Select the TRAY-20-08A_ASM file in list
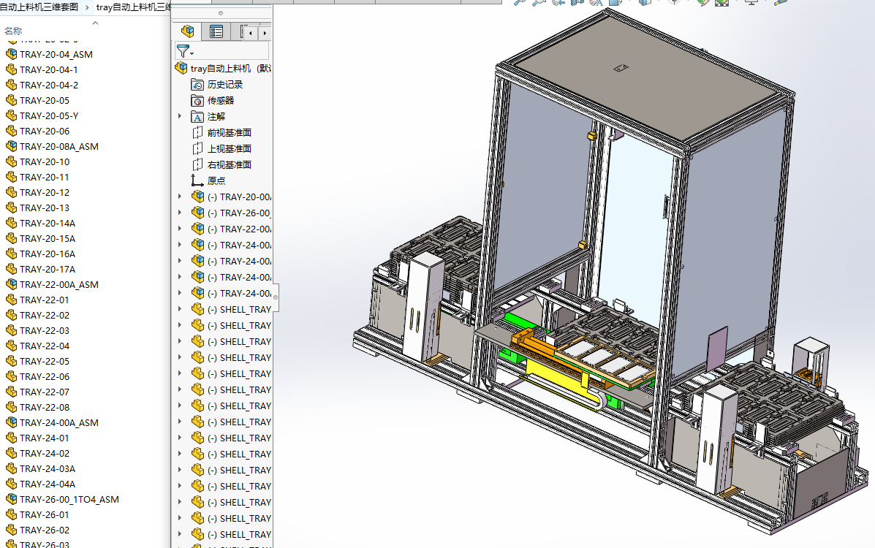 (x=58, y=146)
